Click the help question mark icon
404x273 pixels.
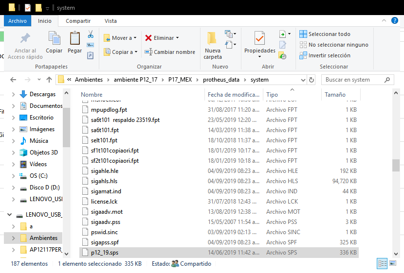tap(394, 20)
